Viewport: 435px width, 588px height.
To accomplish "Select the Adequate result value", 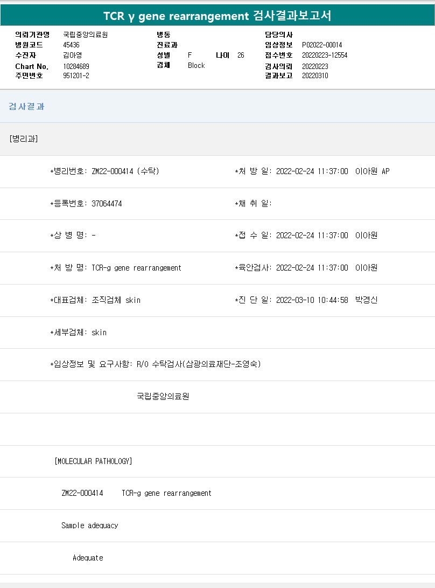I will coord(88,558).
